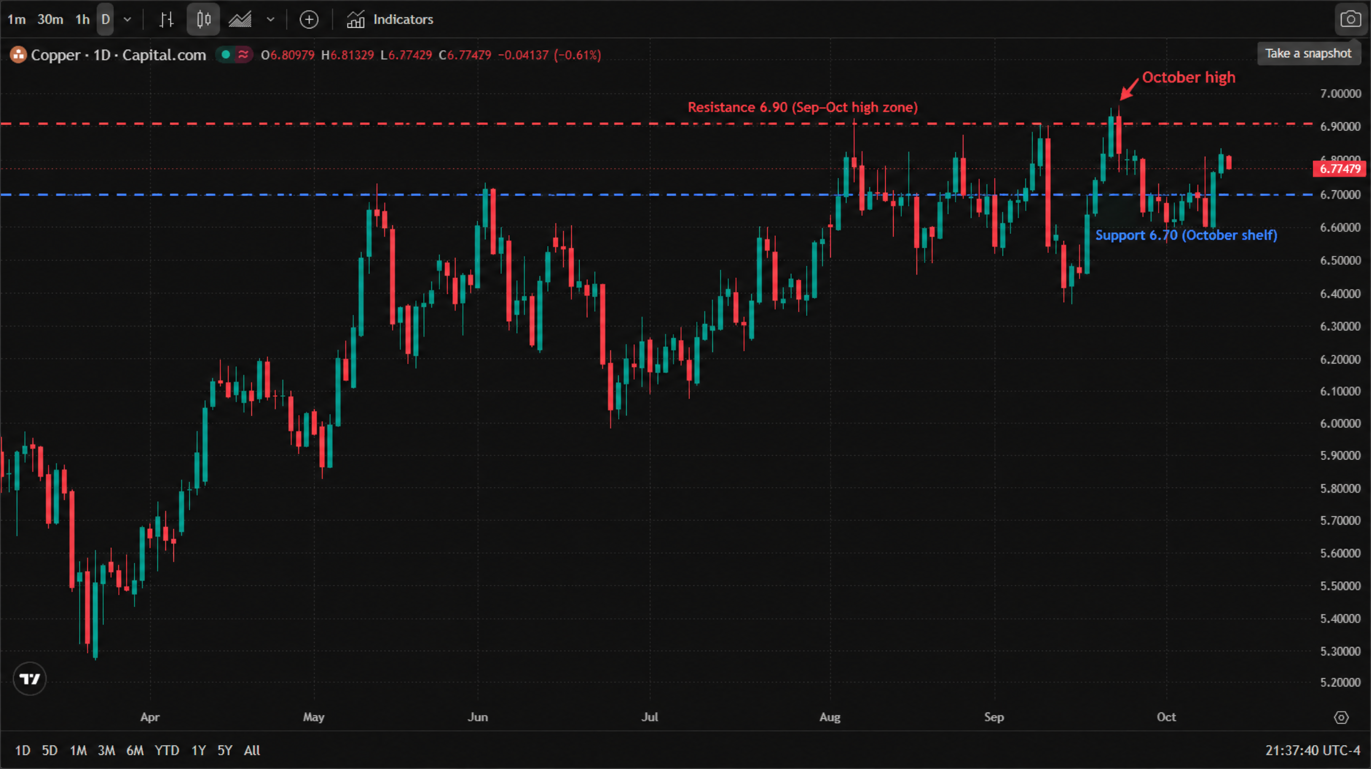Click the 7.00000 price axis label
Viewport: 1371px width, 769px height.
[1340, 94]
